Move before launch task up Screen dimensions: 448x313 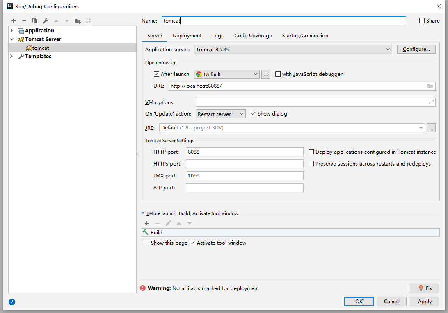[179, 223]
